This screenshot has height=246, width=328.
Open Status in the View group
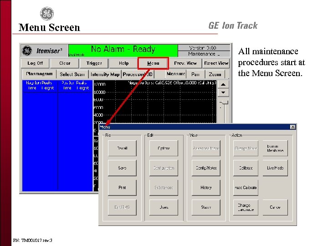(206, 207)
